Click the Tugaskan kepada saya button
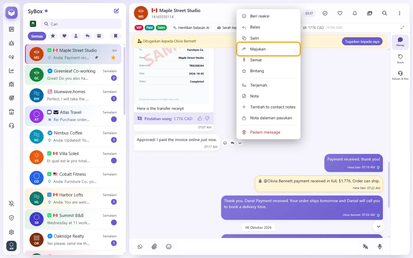This screenshot has height=258, width=413. (362, 41)
